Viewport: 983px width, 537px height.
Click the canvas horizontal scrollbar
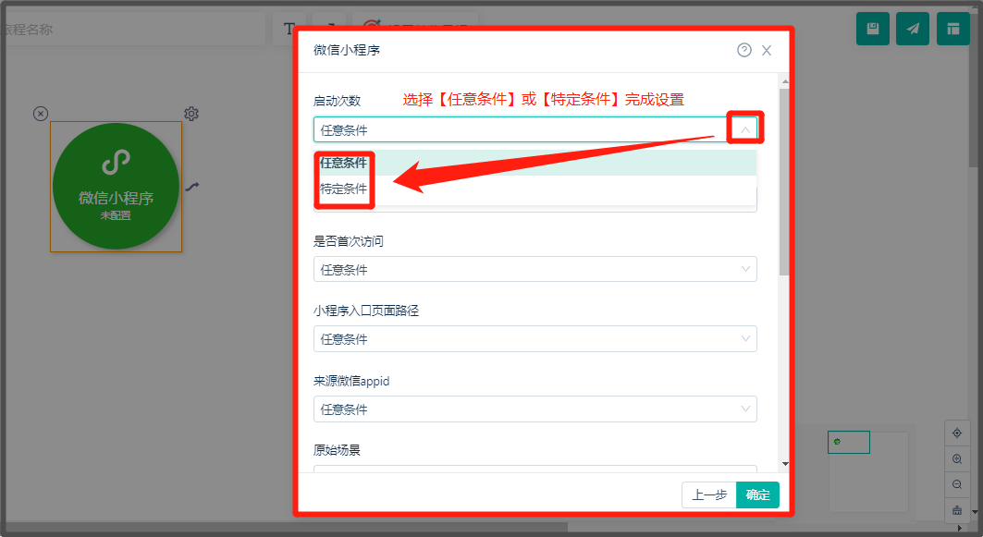pos(286,528)
